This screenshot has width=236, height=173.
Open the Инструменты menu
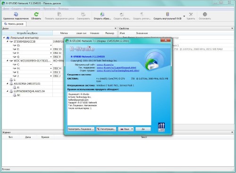[x=32, y=9]
